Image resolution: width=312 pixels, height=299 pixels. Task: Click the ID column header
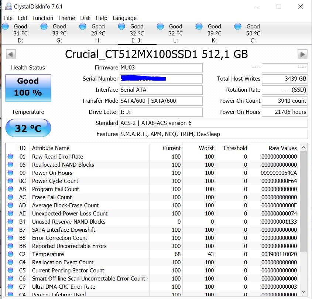pyautogui.click(x=22, y=148)
